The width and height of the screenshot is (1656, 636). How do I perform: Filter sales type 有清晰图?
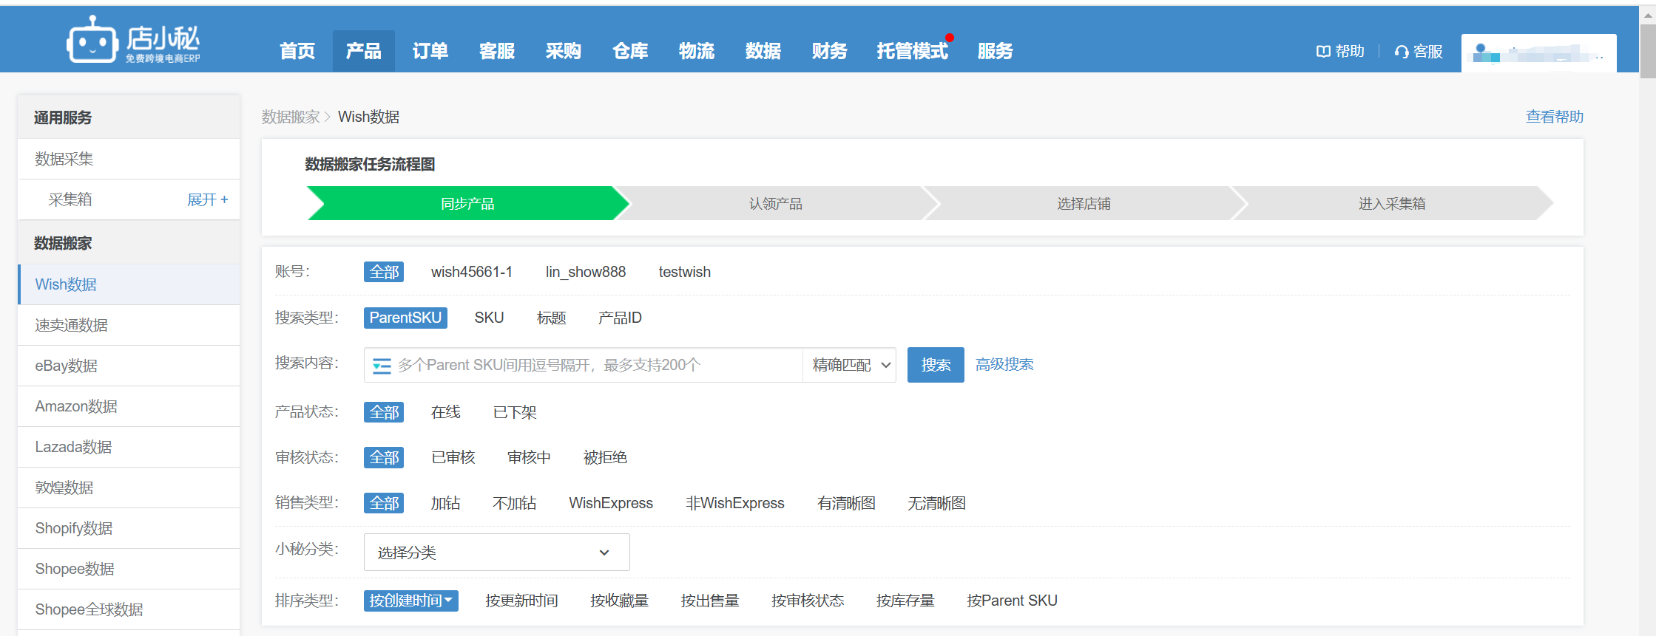(x=846, y=503)
